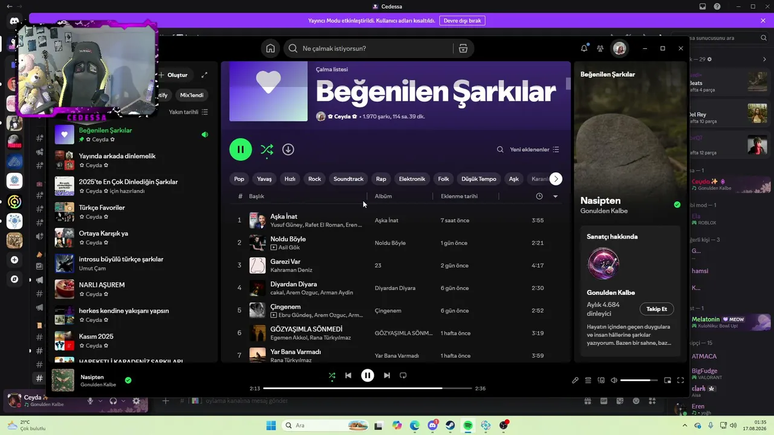The height and width of the screenshot is (435, 774).
Task: Open the Yakın tarihli library sort menu
Action: click(189, 112)
